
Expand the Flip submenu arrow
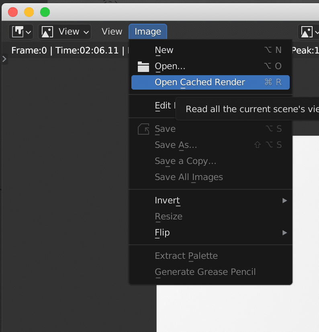284,233
